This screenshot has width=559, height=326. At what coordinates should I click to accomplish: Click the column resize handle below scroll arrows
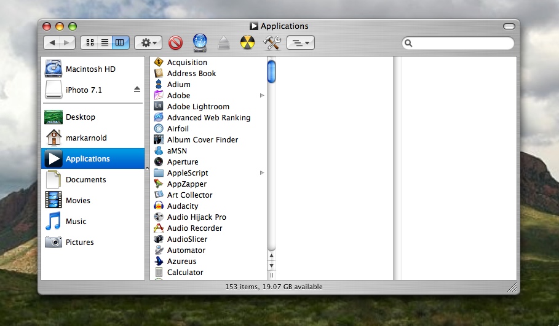pyautogui.click(x=271, y=275)
